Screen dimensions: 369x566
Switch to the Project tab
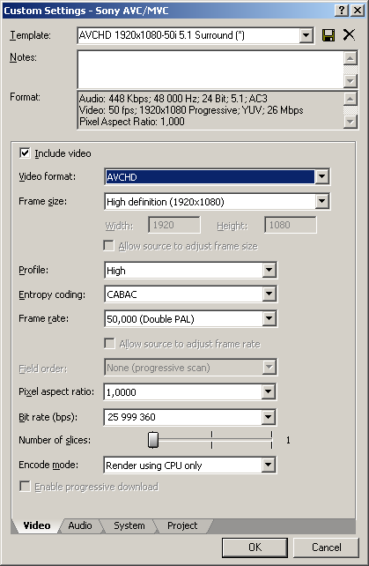(x=182, y=525)
